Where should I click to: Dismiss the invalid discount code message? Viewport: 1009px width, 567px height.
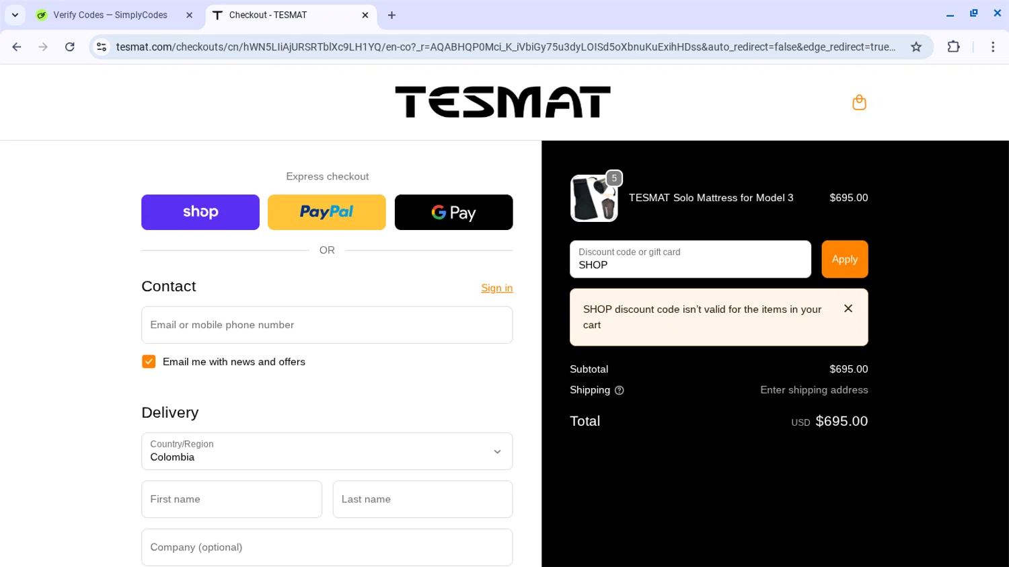pos(848,309)
